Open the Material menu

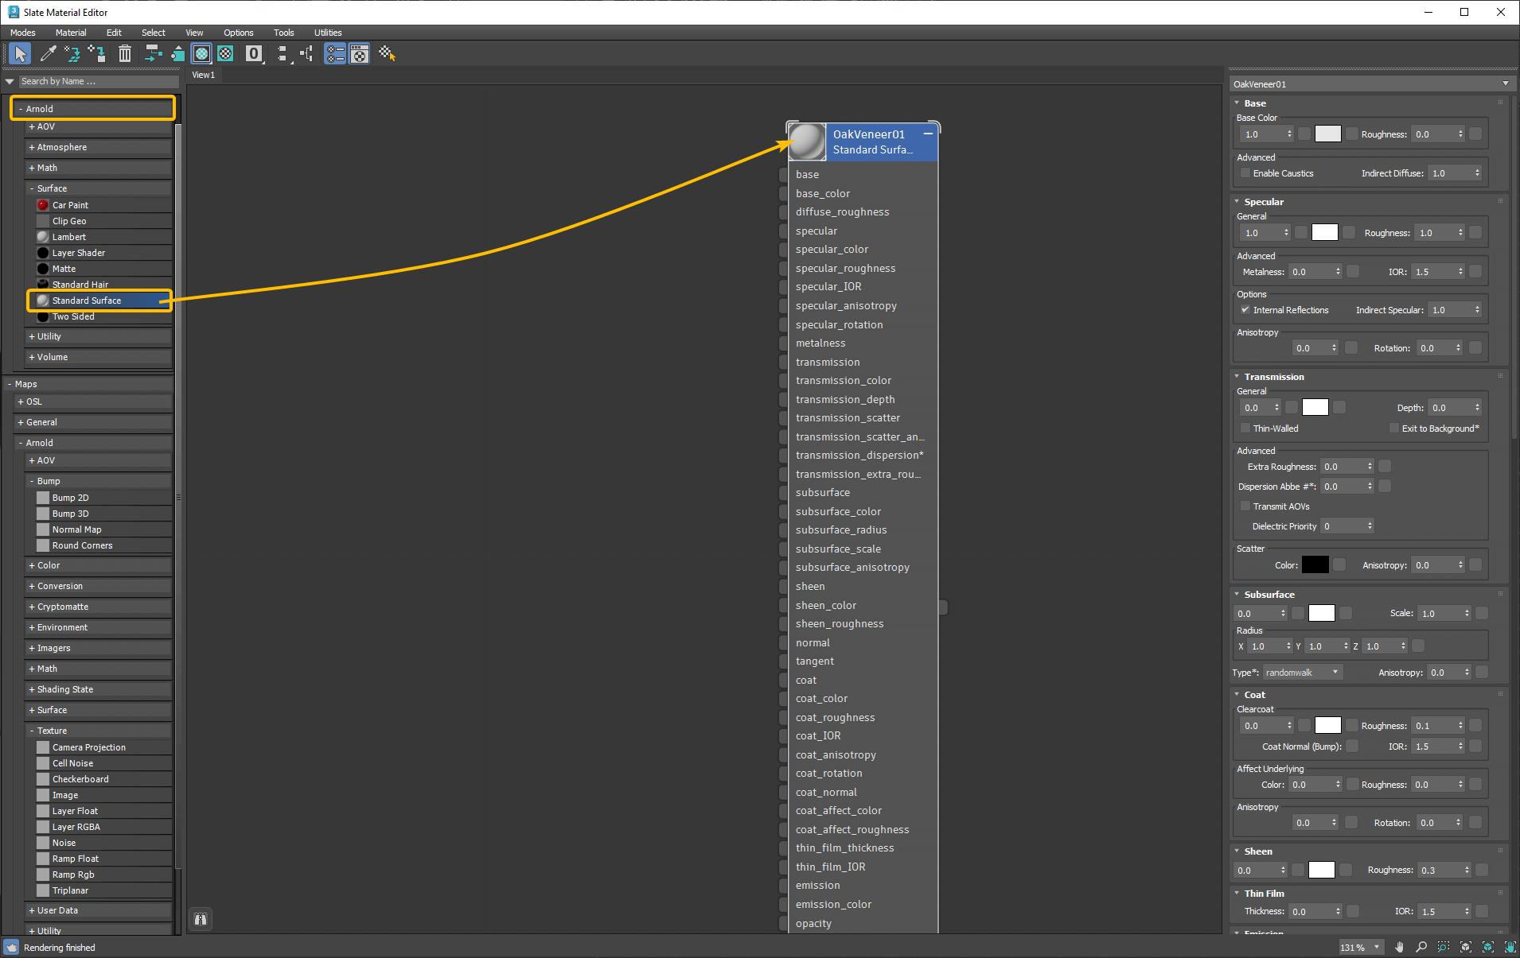coord(71,33)
